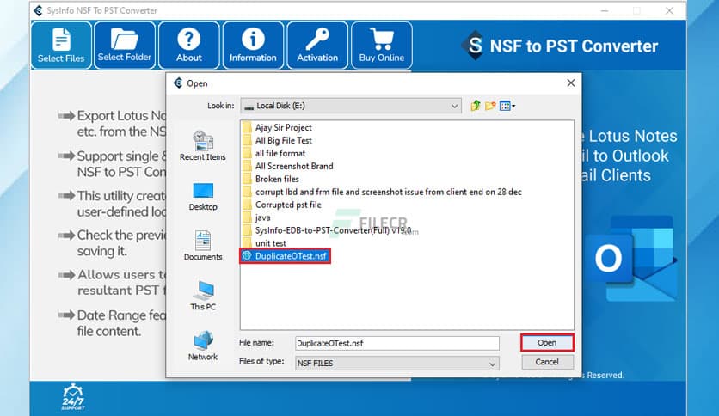Go to Documents location shortcut

[203, 246]
